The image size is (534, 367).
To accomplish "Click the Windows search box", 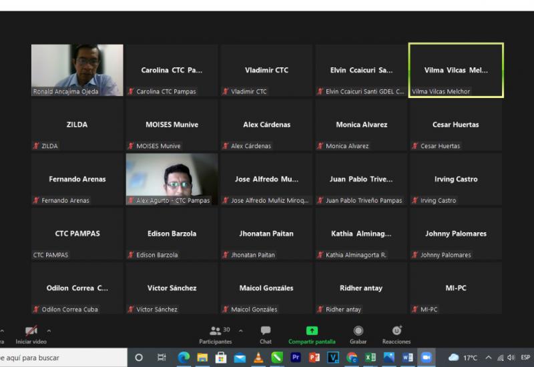I will pyautogui.click(x=60, y=358).
